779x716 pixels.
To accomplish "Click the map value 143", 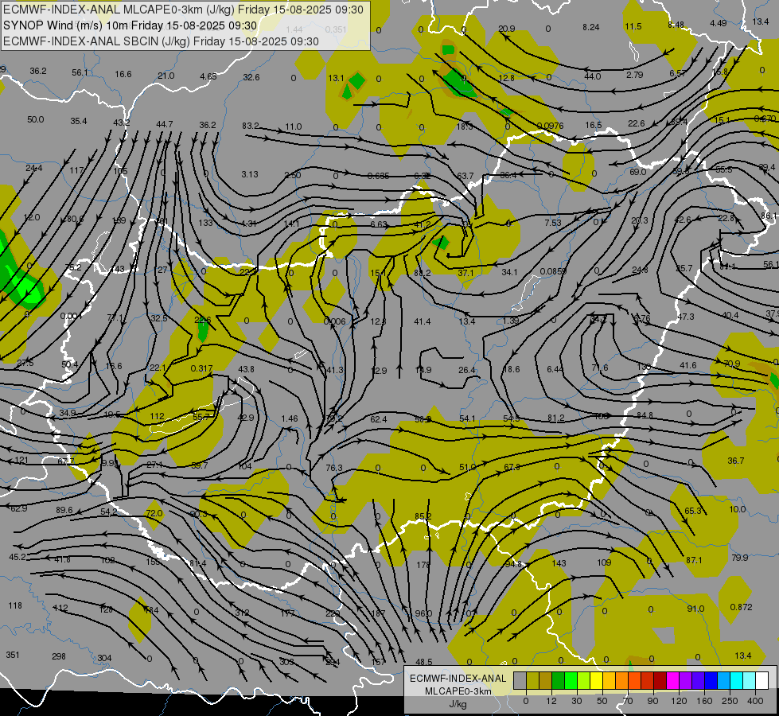I will click(559, 563).
